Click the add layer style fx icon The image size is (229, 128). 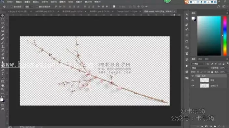click(202, 126)
